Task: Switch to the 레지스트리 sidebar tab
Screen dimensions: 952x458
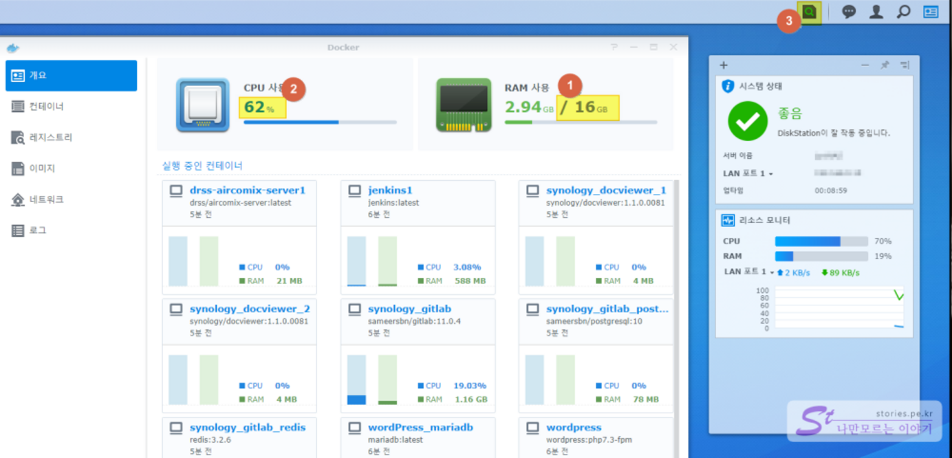Action: [50, 138]
